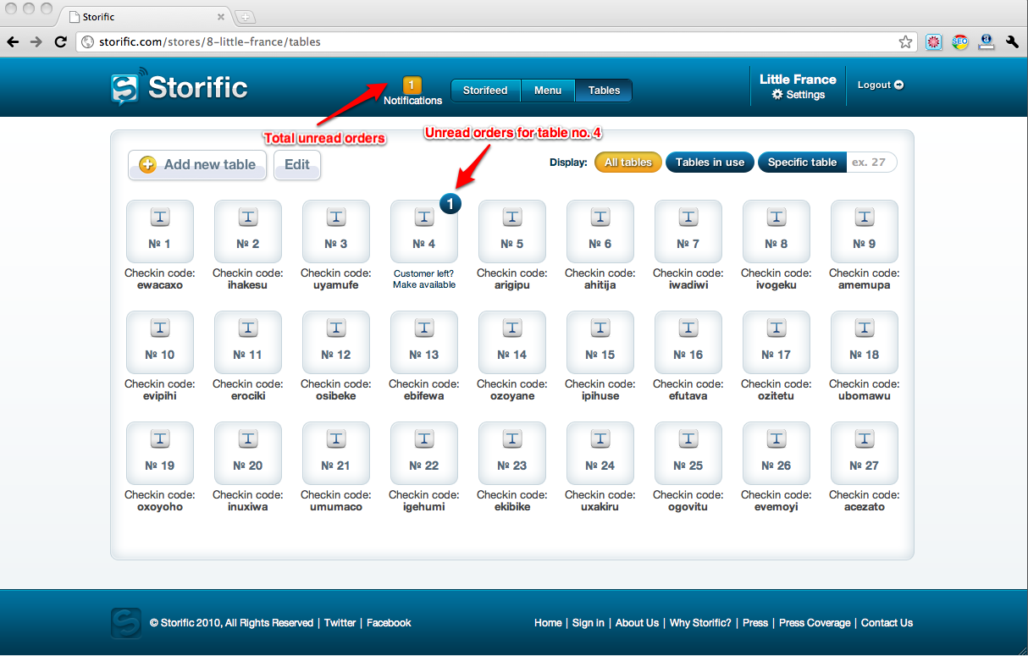Viewport: 1028px width, 656px height.
Task: Open the browser wrench menu icon
Action: (x=1012, y=41)
